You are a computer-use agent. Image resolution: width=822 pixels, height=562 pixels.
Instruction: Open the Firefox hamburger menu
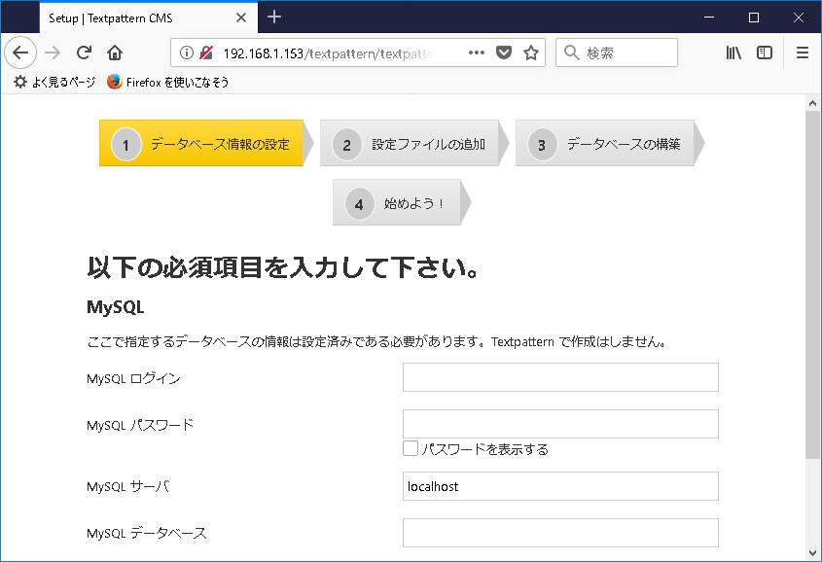[x=803, y=53]
